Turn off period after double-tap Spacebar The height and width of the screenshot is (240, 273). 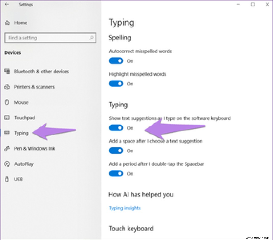click(116, 173)
